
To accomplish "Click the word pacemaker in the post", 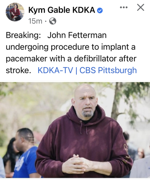I will (27, 59).
